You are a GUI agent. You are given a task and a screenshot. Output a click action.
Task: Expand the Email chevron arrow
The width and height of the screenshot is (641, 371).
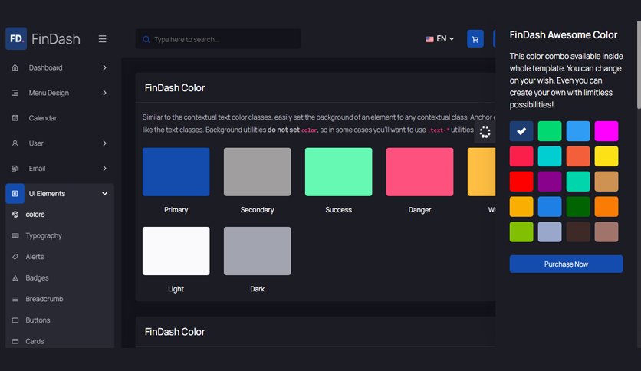click(x=104, y=169)
